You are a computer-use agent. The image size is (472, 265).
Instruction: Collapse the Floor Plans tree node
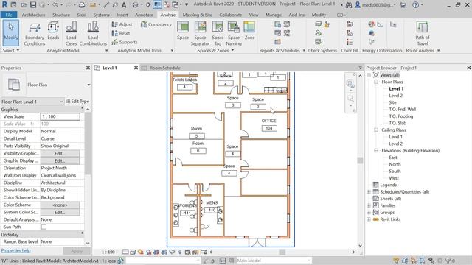376,82
